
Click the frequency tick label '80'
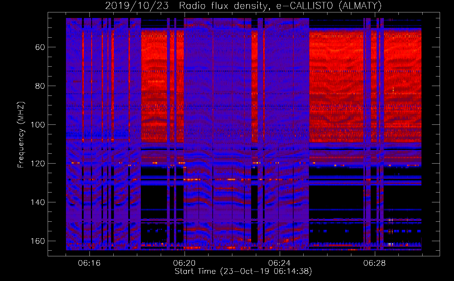pos(40,86)
